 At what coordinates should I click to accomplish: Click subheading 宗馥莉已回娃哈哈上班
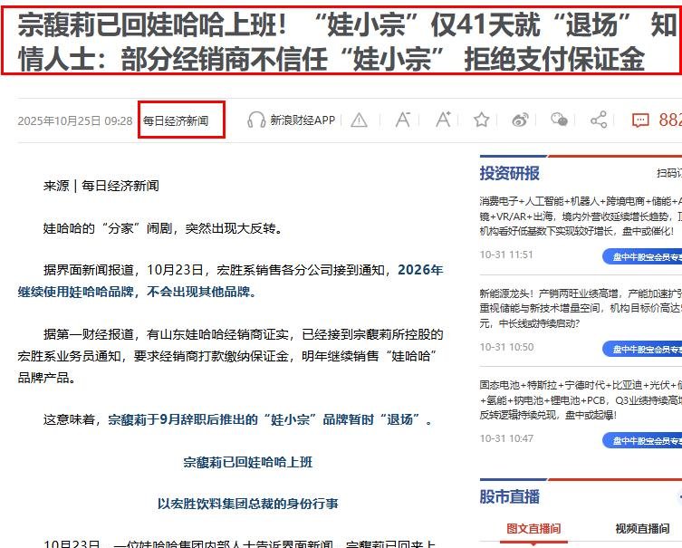pos(247,462)
